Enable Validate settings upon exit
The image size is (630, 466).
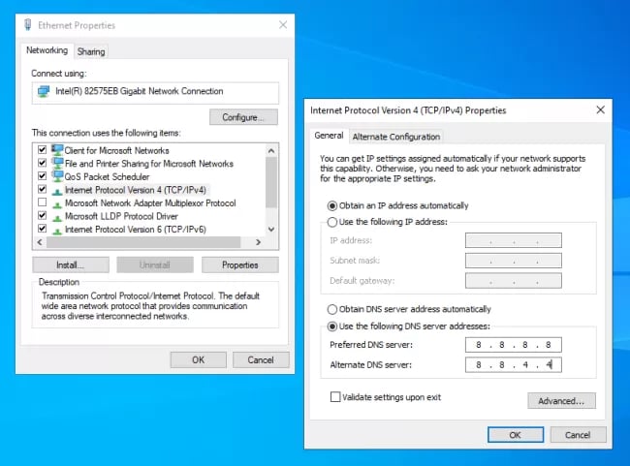coord(335,397)
